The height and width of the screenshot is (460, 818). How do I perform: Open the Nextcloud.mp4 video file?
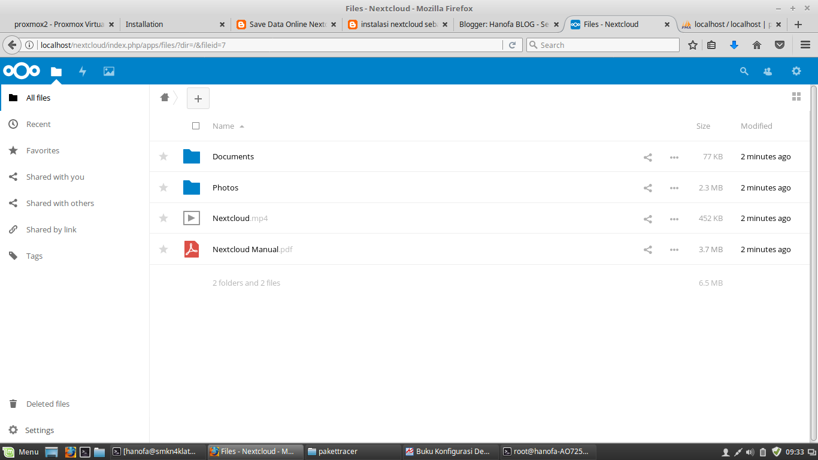coord(240,218)
